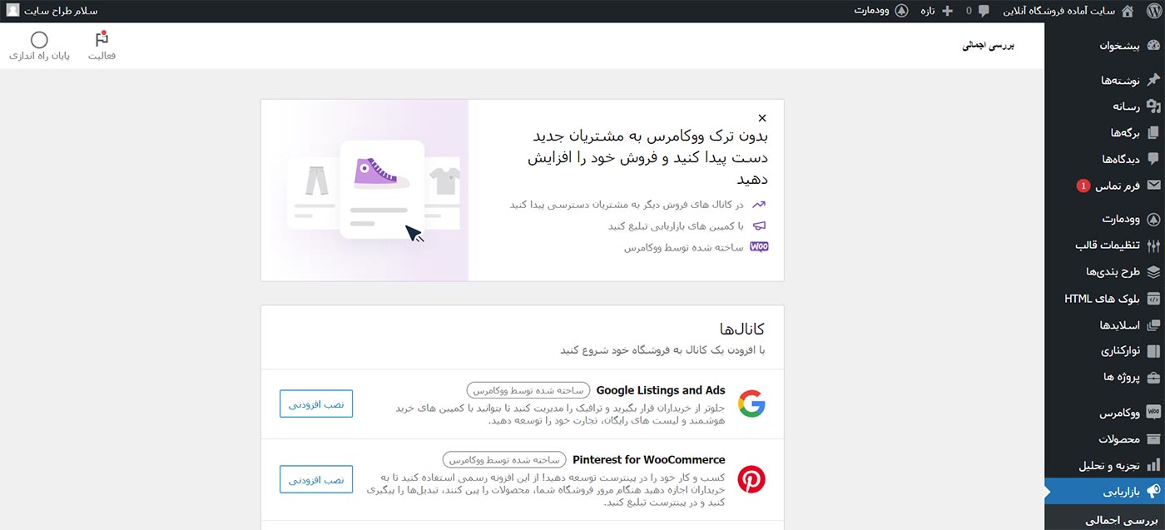Click the archive icon beside محصولات

(x=1153, y=438)
